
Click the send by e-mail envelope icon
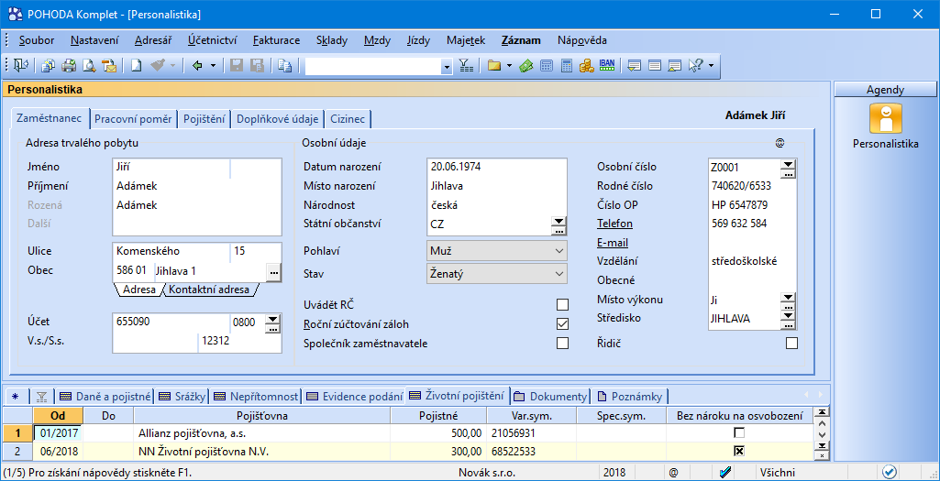[110, 66]
